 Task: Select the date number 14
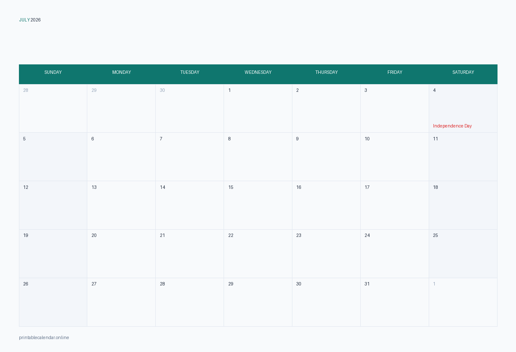[163, 187]
